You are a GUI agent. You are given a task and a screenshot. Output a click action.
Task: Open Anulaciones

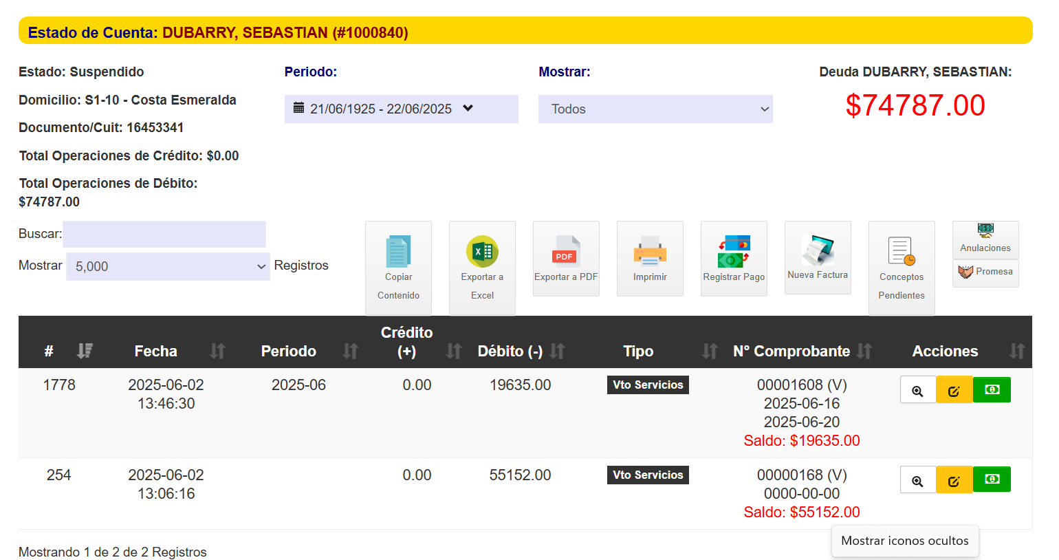tap(985, 239)
